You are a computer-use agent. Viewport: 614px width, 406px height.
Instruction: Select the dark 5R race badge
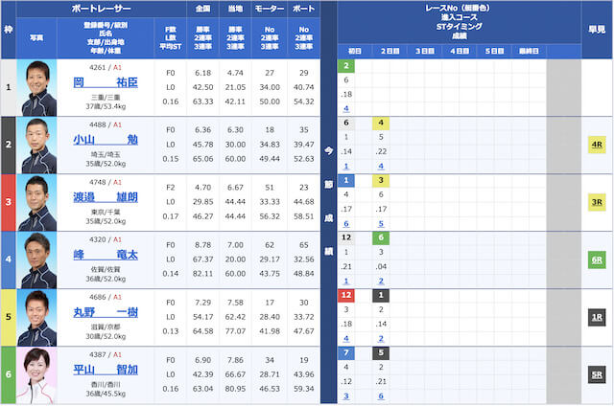[x=596, y=374]
